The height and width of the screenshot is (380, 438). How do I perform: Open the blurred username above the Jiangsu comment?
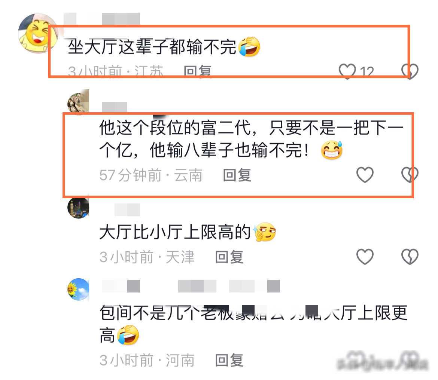click(102, 19)
